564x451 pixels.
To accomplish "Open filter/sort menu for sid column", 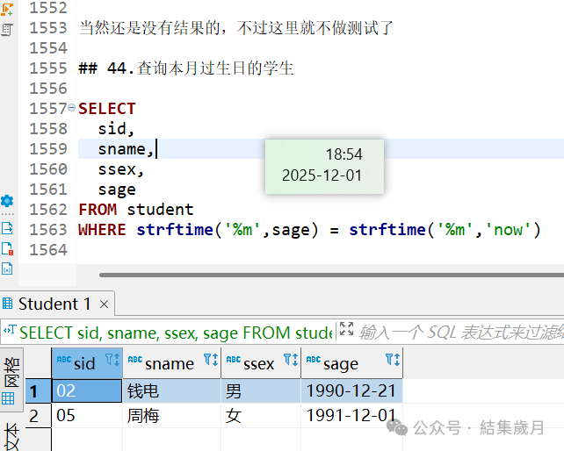I will [112, 360].
